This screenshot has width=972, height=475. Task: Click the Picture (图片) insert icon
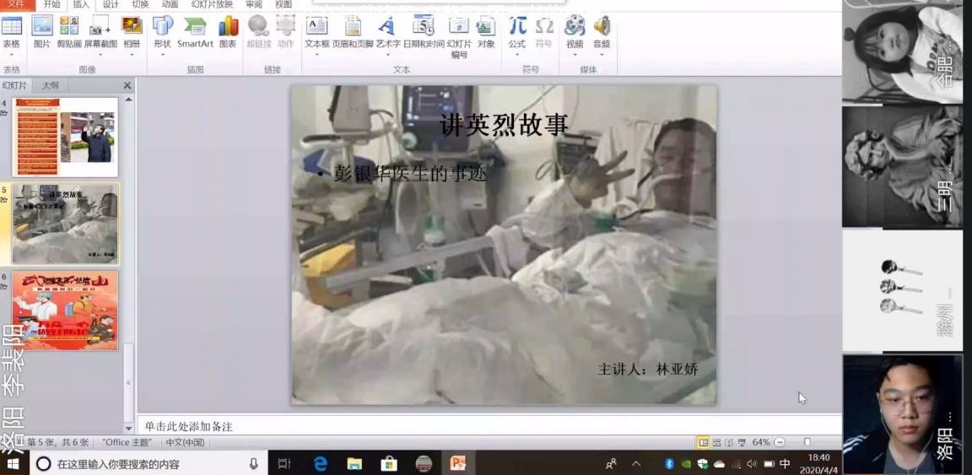[x=41, y=31]
